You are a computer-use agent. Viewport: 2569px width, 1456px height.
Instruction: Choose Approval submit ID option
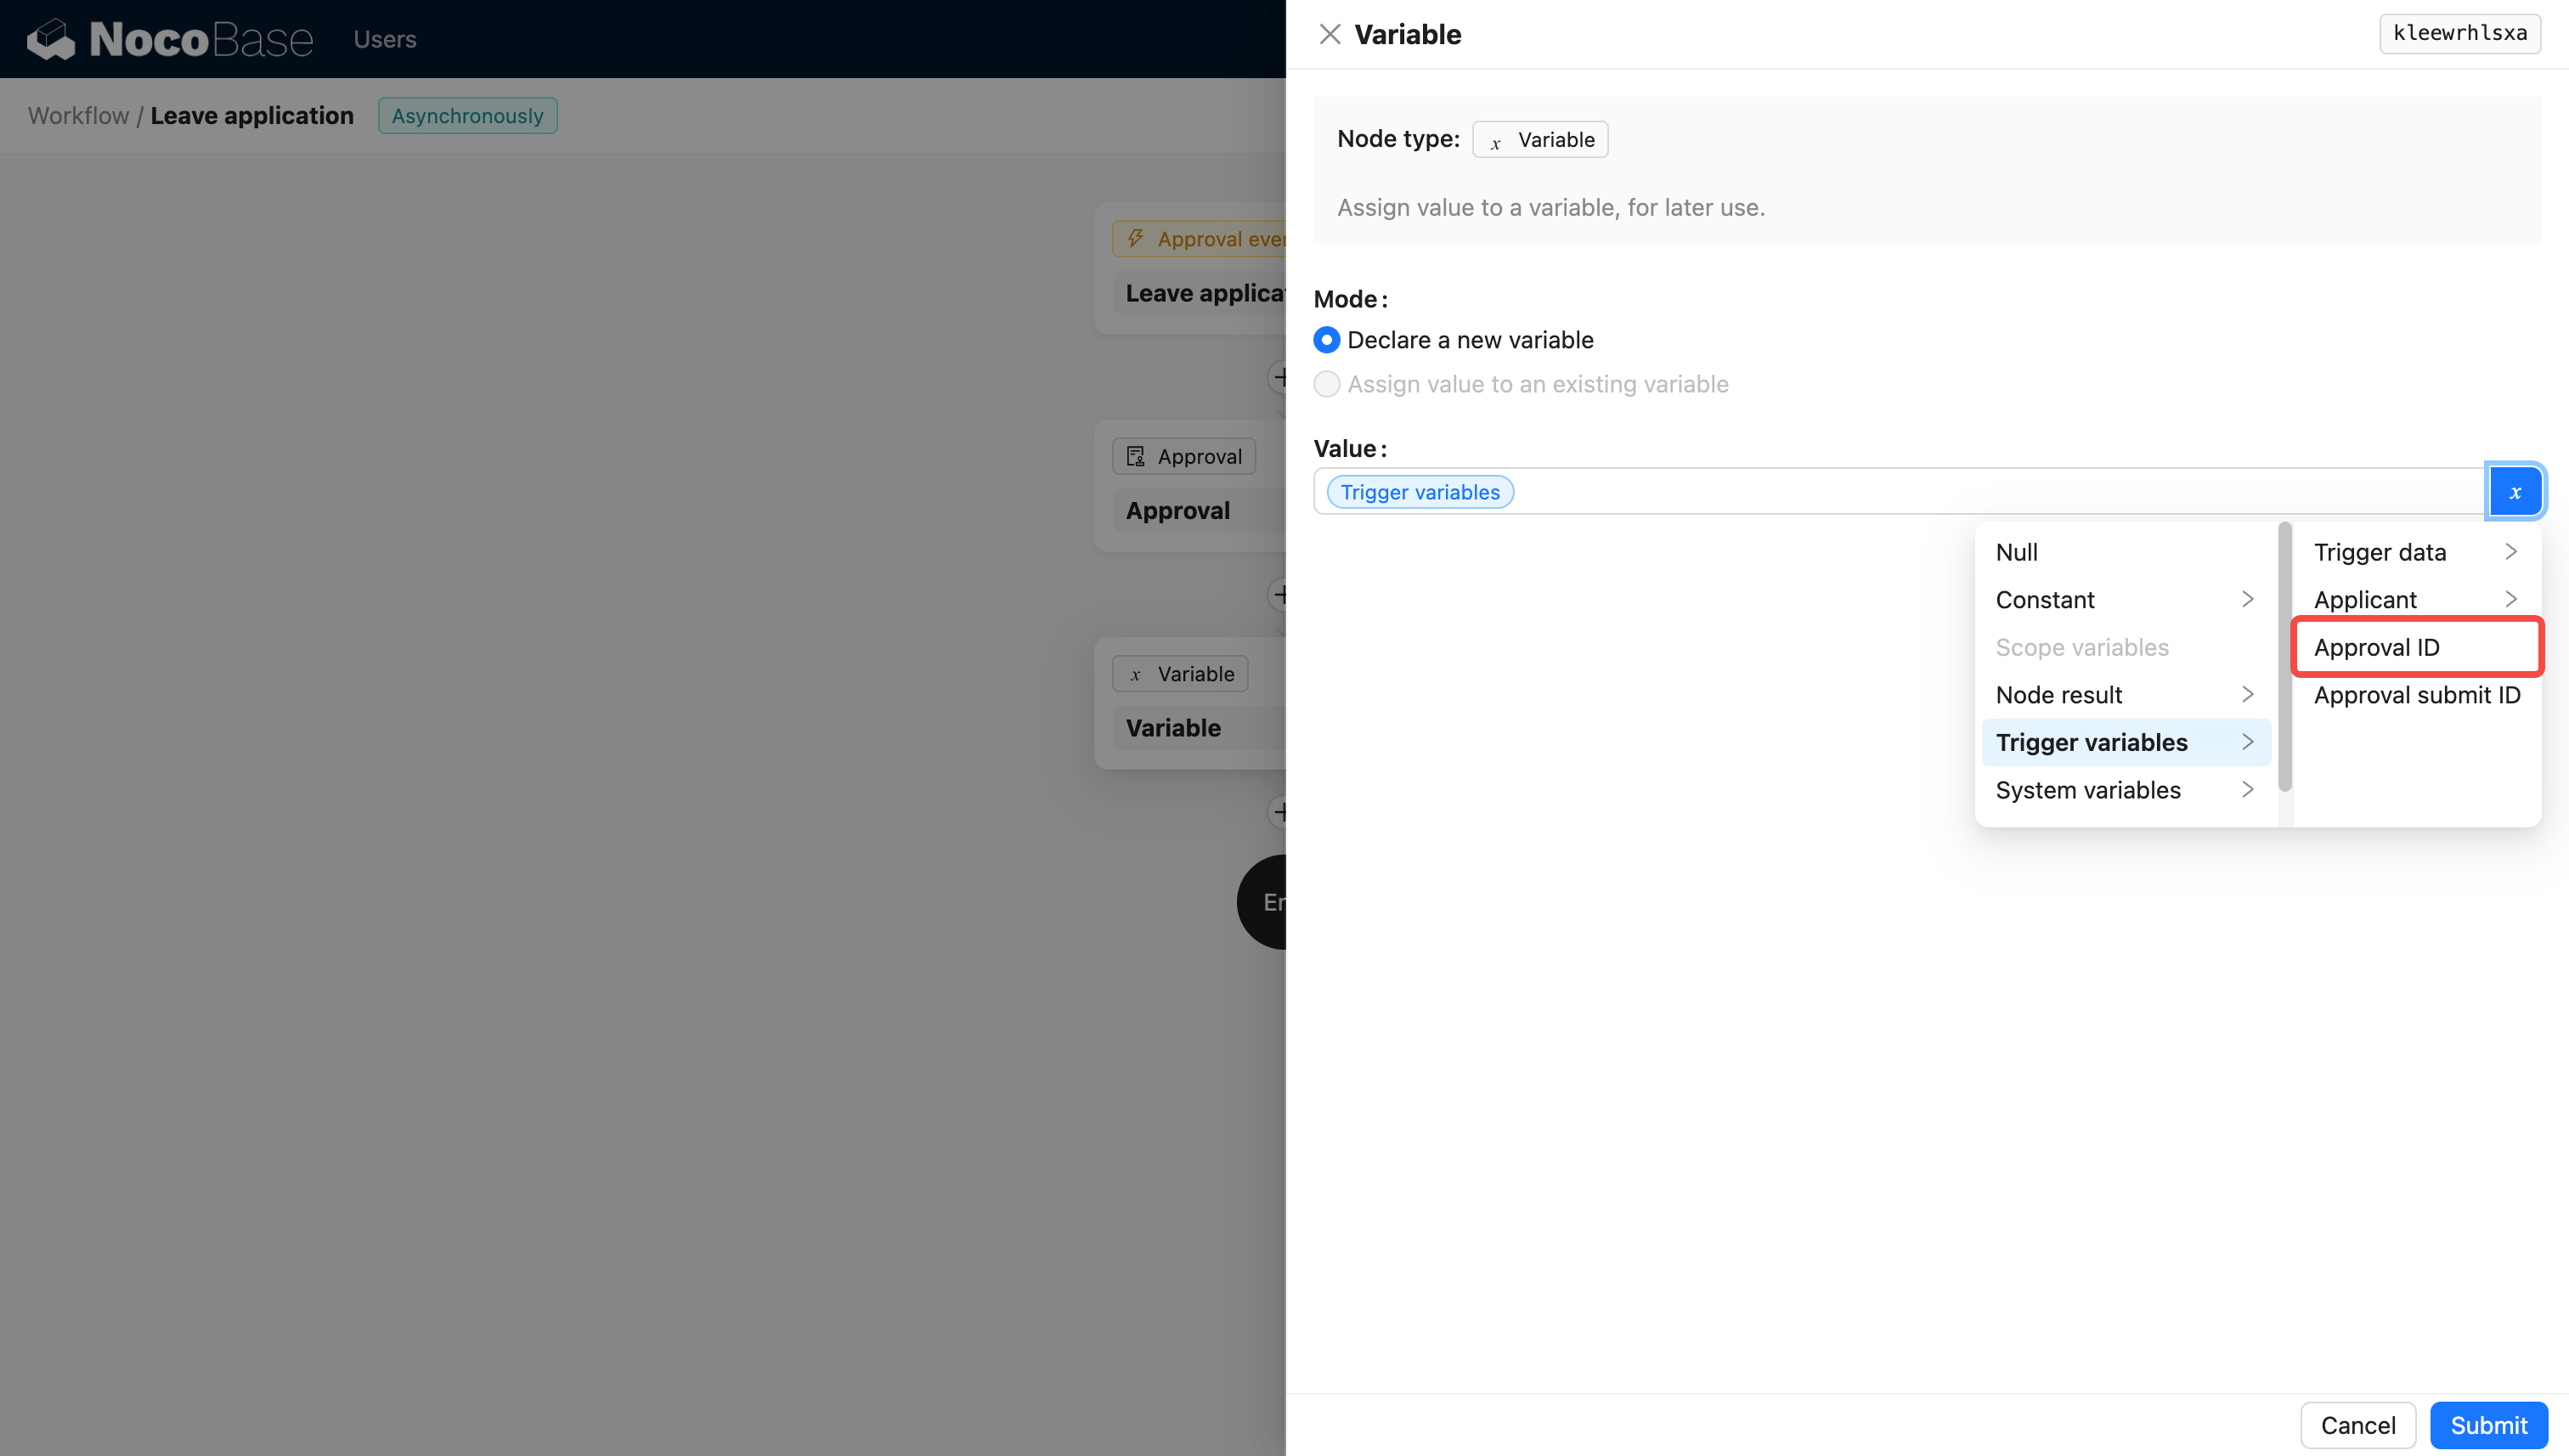click(x=2415, y=694)
